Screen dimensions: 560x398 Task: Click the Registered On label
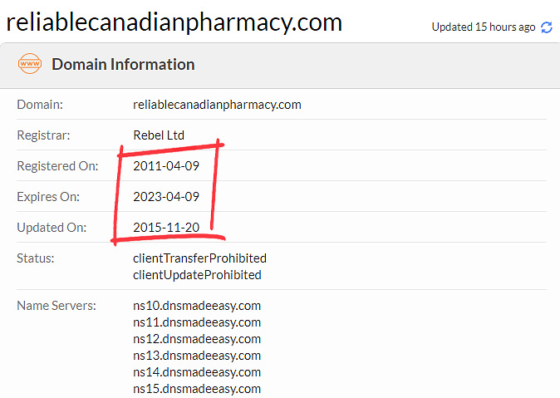click(x=57, y=166)
